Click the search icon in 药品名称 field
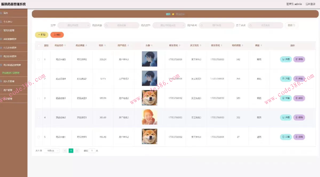Screen dimensions: 320x177 click(x=107, y=25)
